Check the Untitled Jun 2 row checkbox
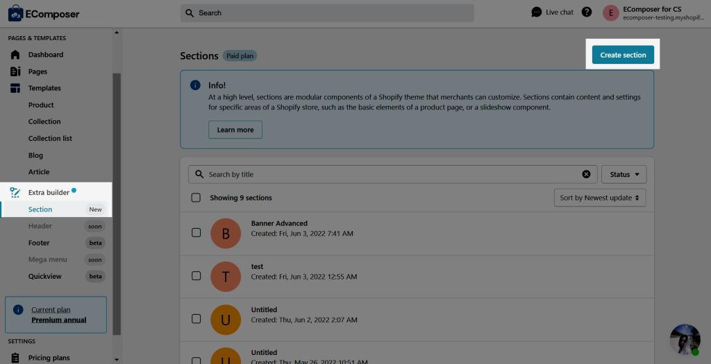Viewport: 711px width, 364px height. click(196, 319)
